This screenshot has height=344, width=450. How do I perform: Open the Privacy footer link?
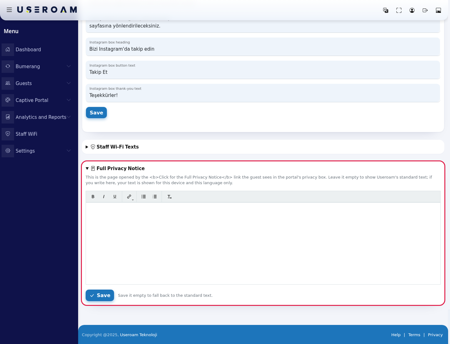point(435,335)
